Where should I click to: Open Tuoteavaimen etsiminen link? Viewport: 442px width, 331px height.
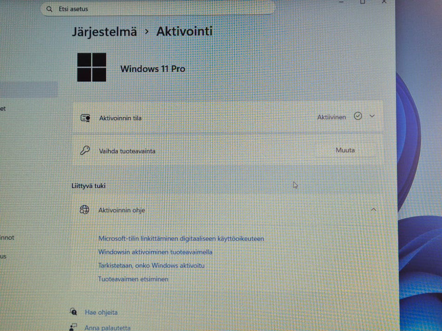133,279
